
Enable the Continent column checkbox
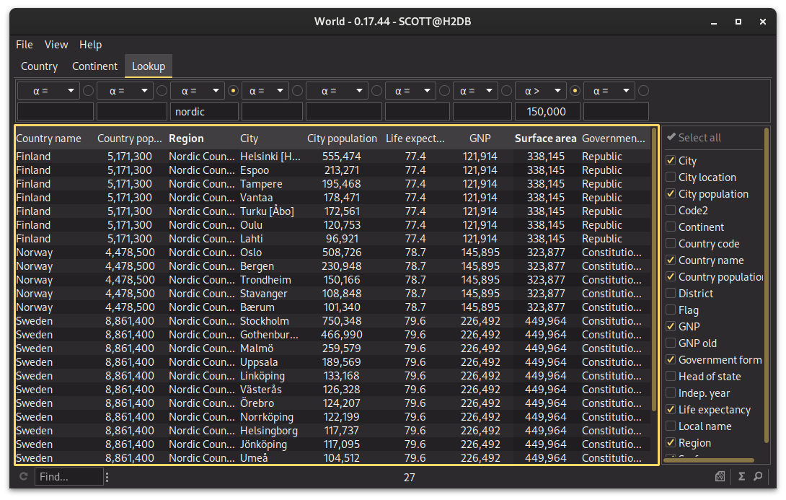[671, 227]
